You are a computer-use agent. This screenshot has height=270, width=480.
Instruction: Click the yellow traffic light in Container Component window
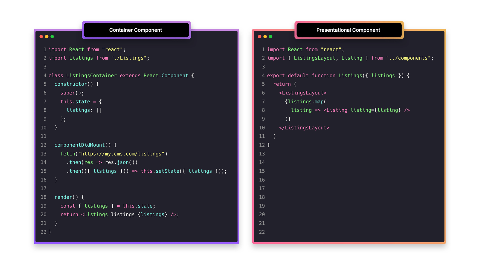click(x=47, y=36)
